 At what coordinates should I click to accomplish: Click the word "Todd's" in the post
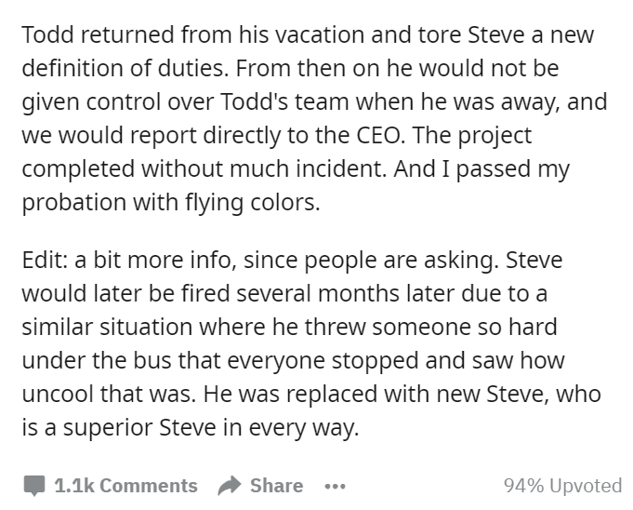click(x=255, y=101)
